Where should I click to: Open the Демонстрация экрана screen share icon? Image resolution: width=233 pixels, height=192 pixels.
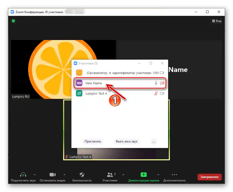(x=143, y=174)
